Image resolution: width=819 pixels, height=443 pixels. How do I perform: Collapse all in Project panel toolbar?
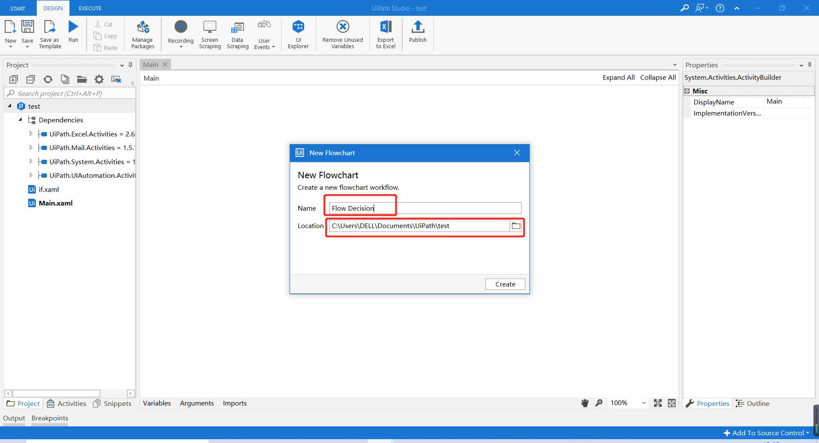pyautogui.click(x=30, y=79)
